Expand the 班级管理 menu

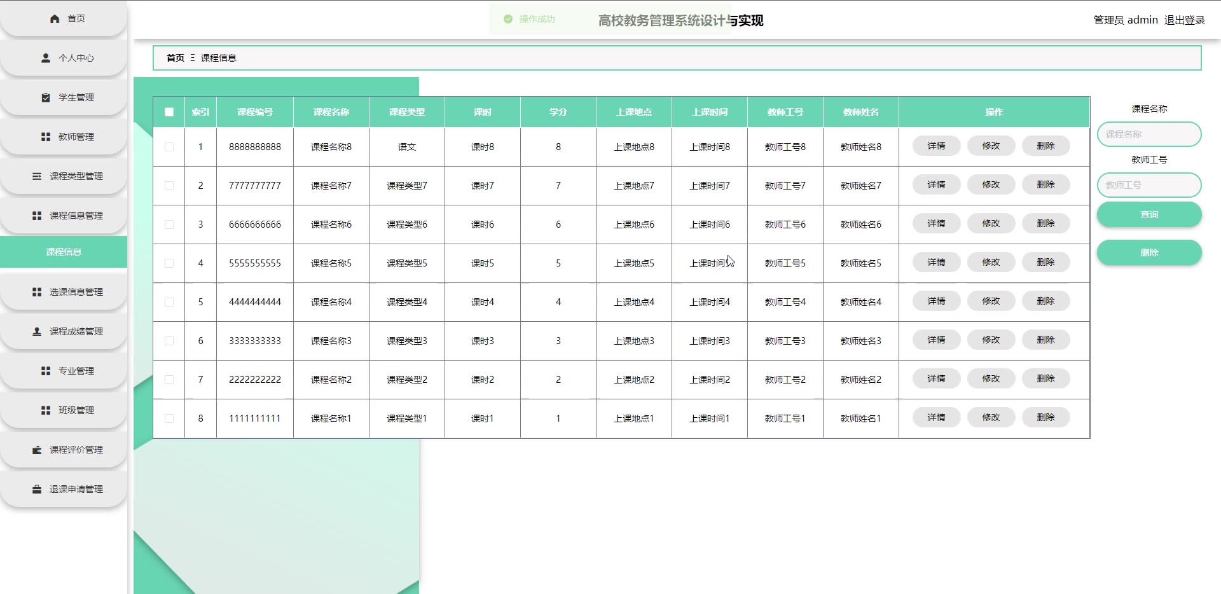click(64, 410)
